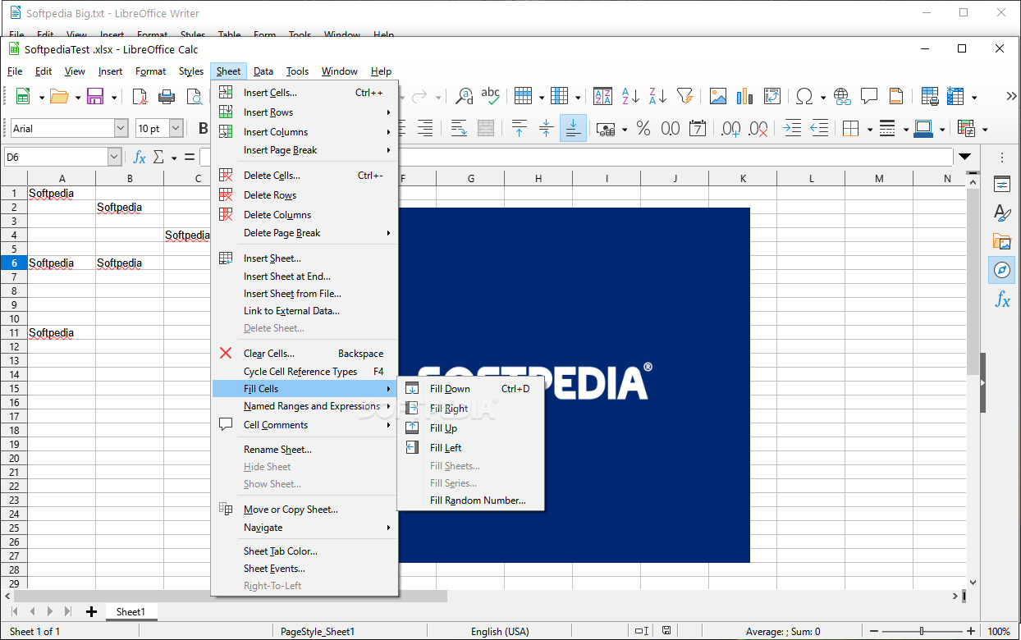
Task: Open the Borders dropdown arrow
Action: tap(870, 129)
